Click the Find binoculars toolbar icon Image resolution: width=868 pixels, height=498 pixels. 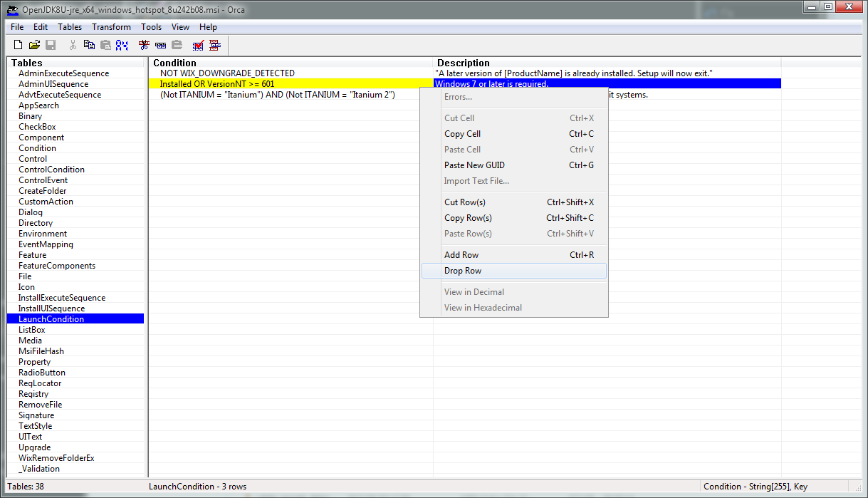coord(122,45)
